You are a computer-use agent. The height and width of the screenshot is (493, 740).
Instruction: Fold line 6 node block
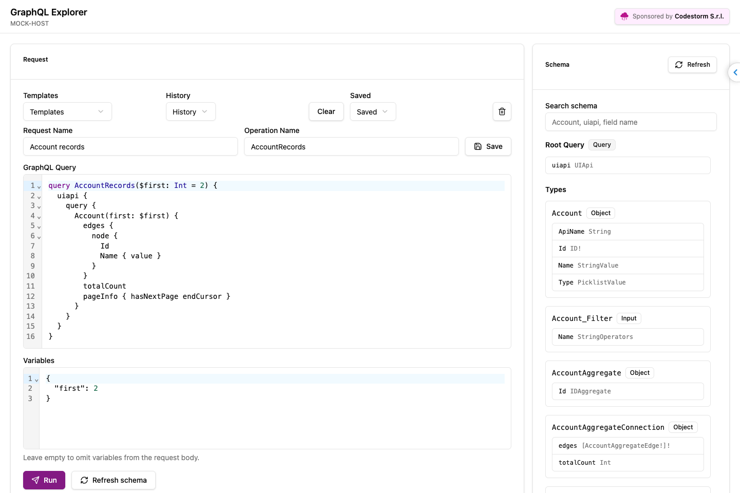pyautogui.click(x=39, y=237)
